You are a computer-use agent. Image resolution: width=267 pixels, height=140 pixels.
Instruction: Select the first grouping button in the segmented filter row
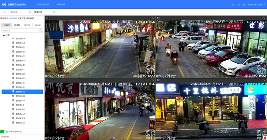coord(7,25)
